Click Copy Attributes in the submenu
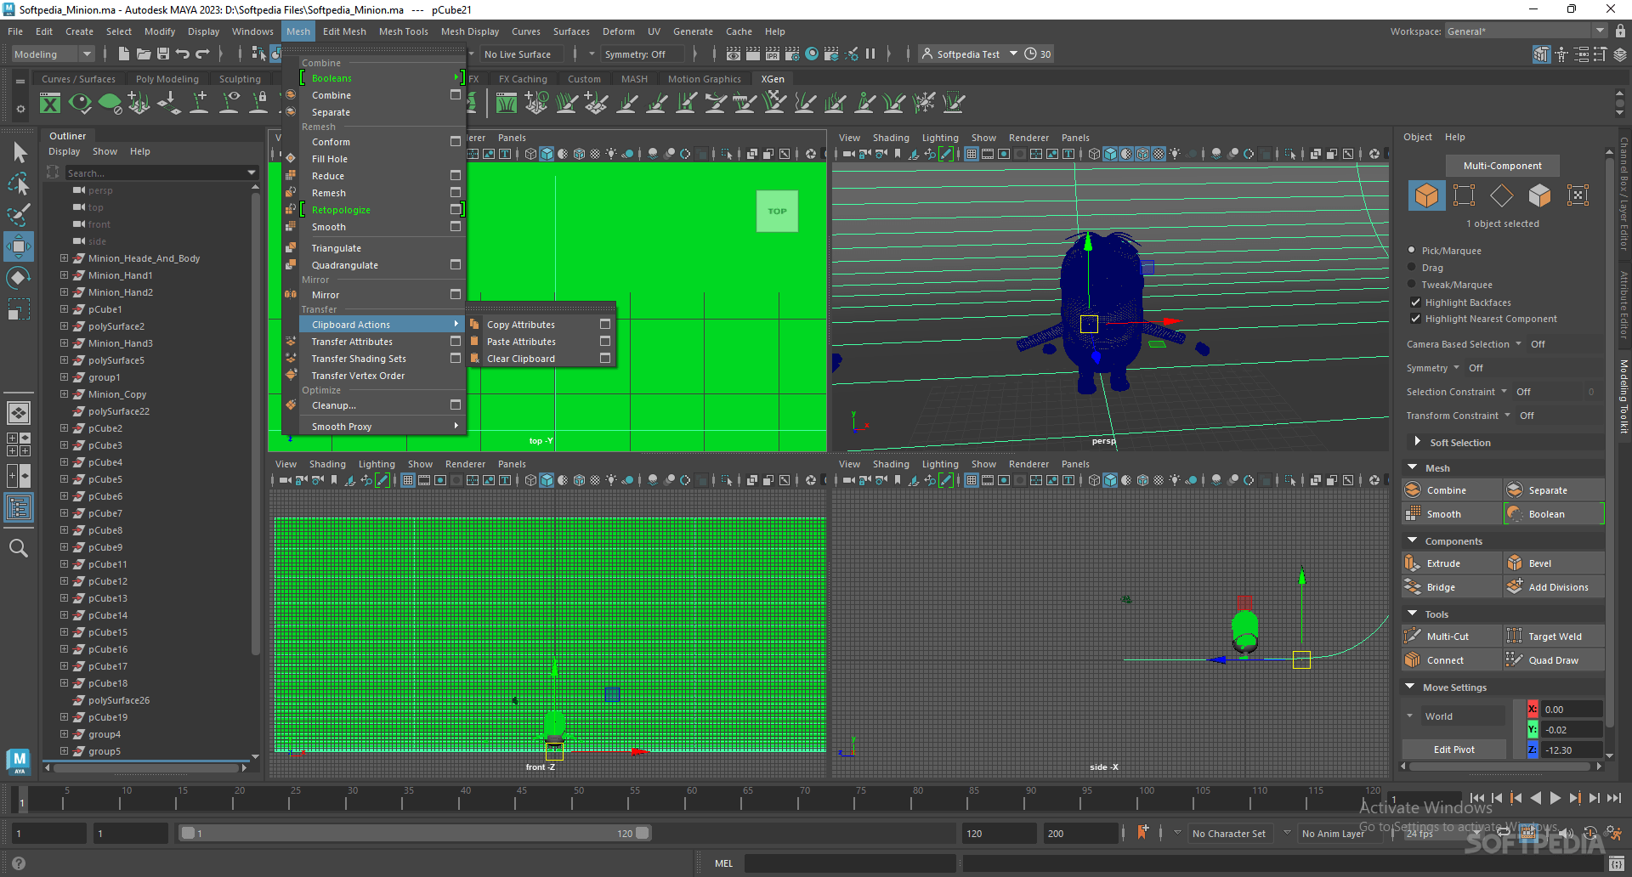The image size is (1632, 877). click(521, 325)
